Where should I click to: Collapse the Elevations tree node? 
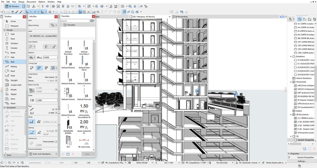coord(291,57)
